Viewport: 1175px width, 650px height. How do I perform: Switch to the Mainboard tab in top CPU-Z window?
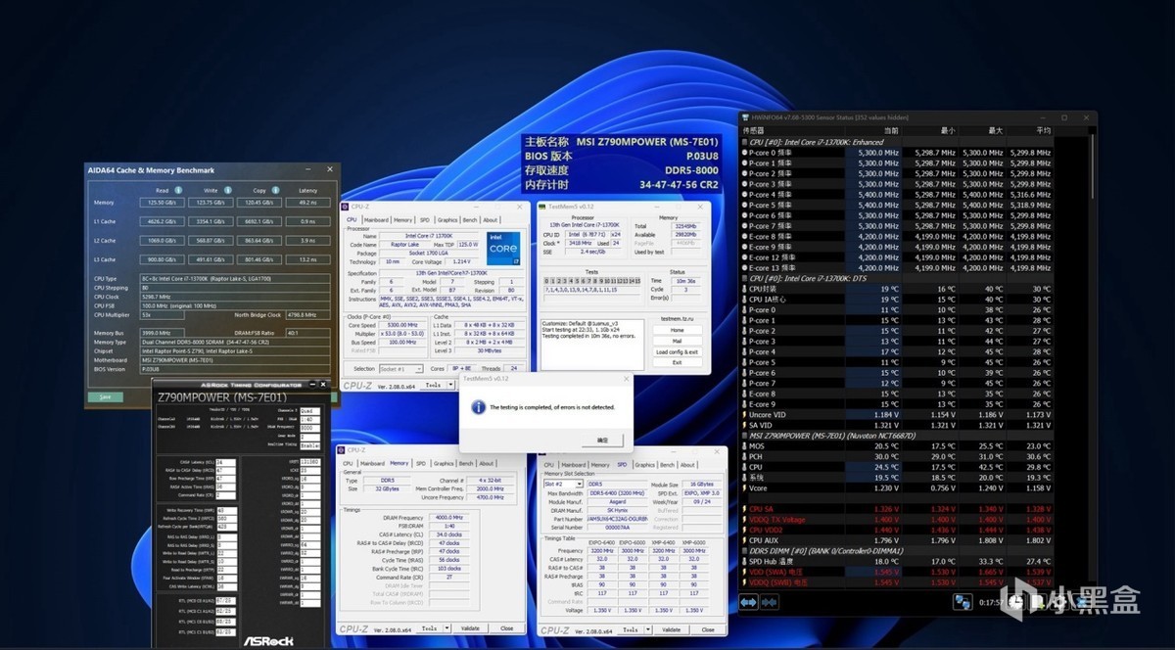tap(377, 220)
